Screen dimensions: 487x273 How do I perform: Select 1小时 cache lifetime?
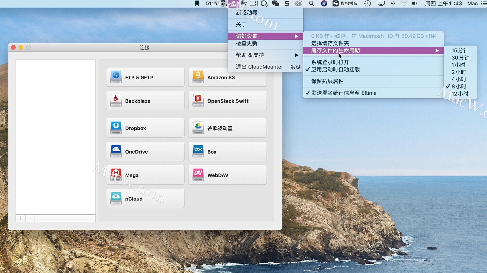click(x=460, y=65)
